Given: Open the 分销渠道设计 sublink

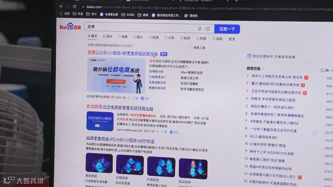Looking at the screenshot, I should (x=158, y=77).
